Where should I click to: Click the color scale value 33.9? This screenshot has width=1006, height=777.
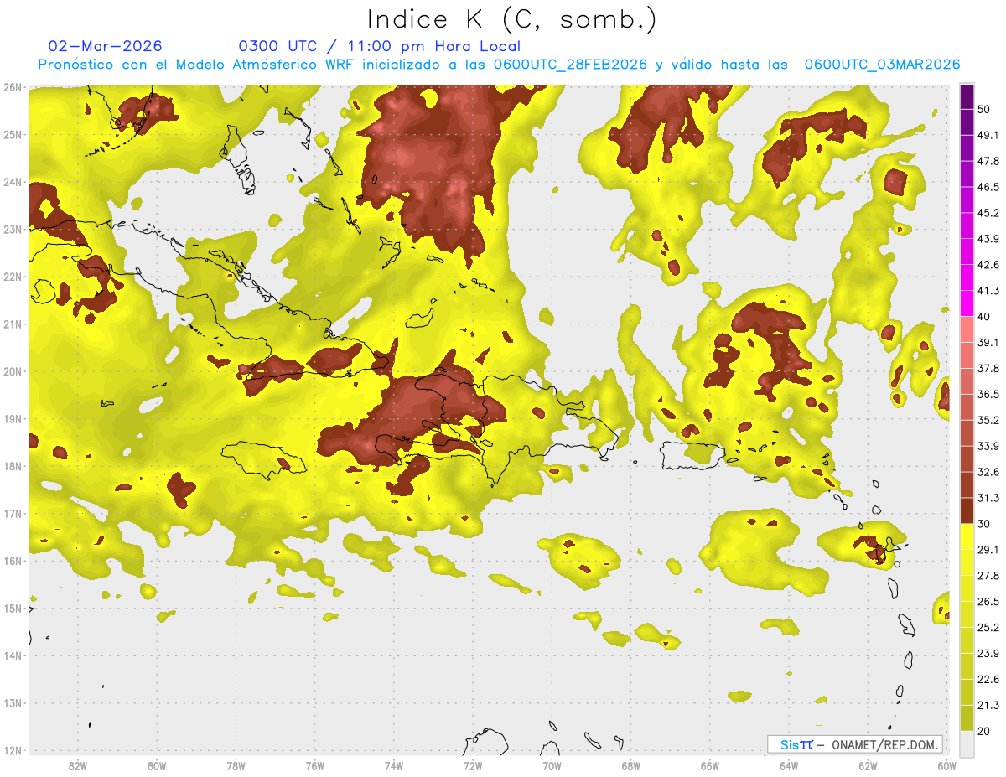pos(988,446)
